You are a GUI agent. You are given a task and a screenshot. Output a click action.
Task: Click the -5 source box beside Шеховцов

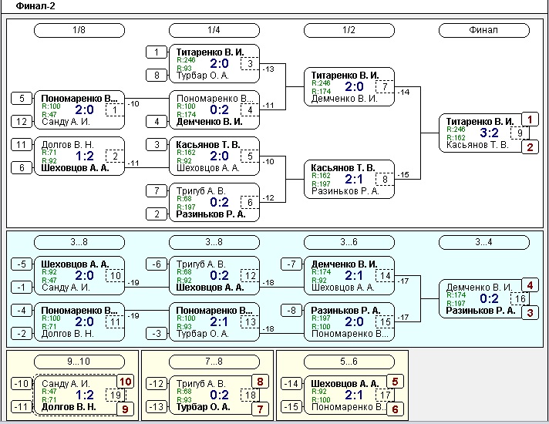(x=22, y=264)
